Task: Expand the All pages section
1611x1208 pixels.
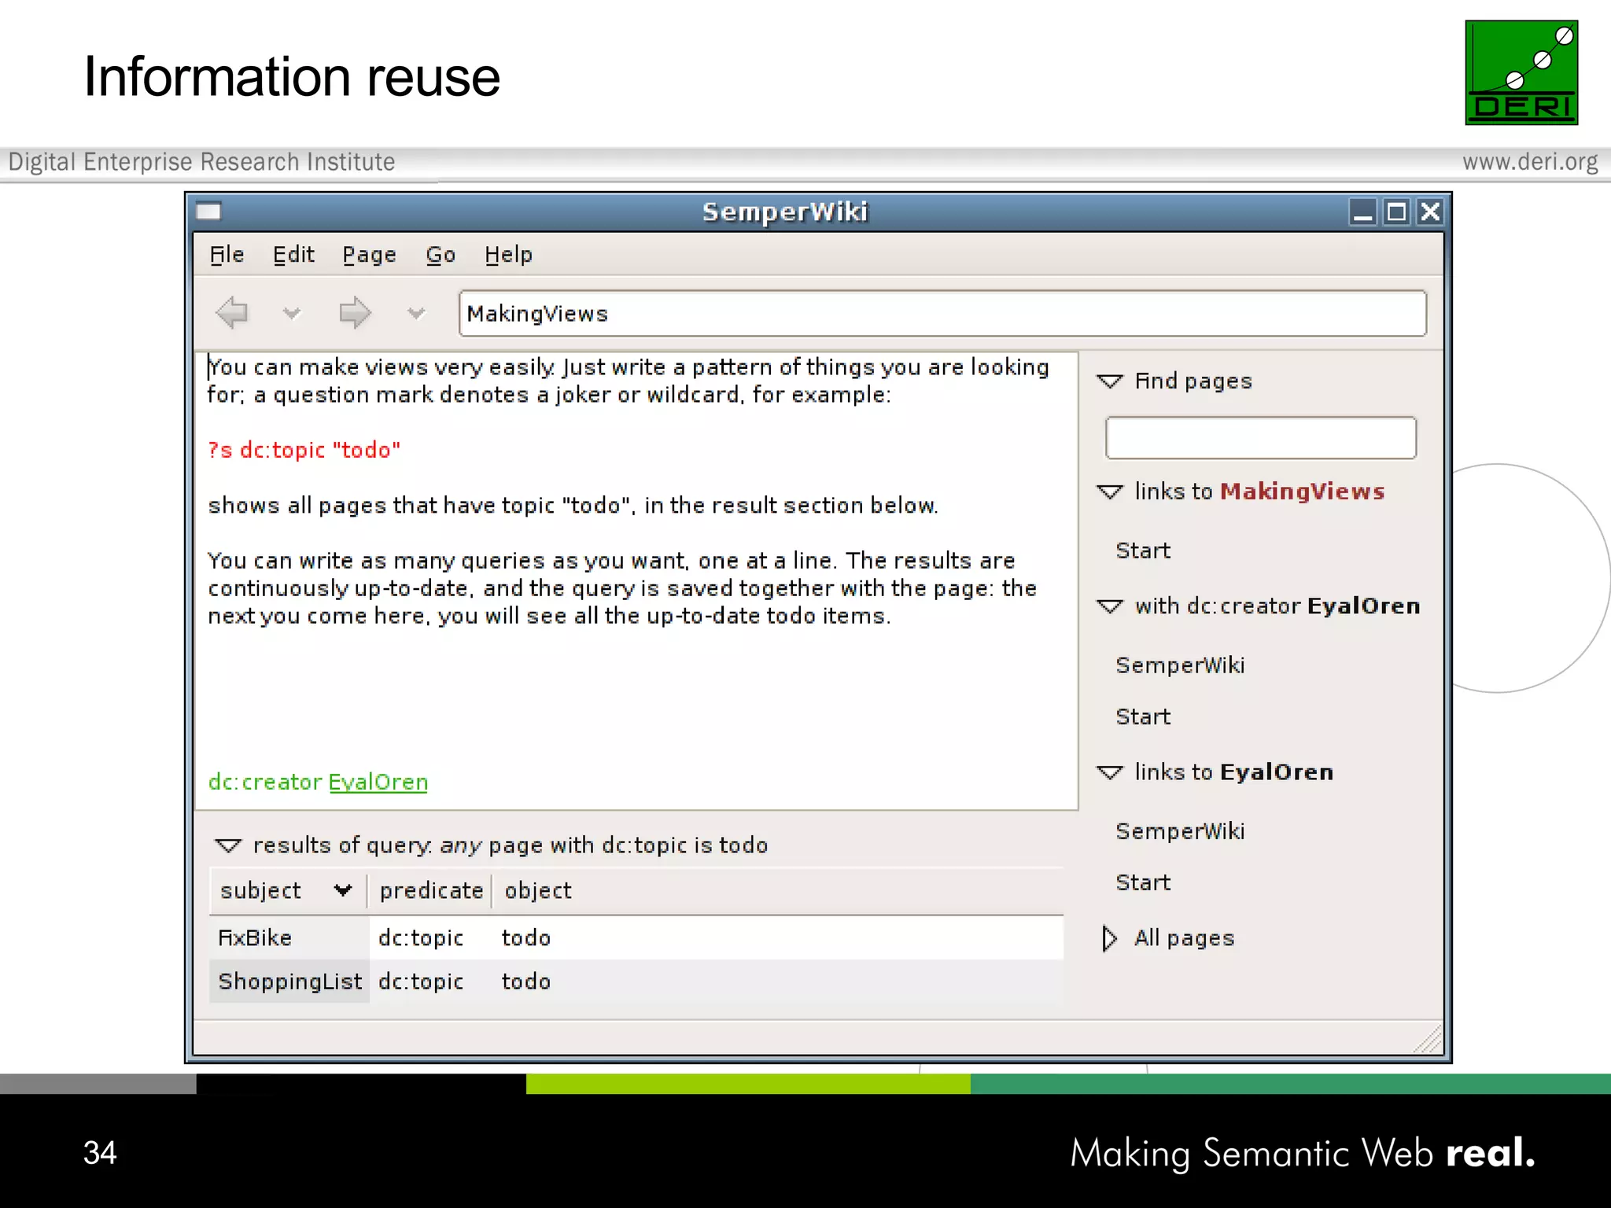Action: click(x=1109, y=938)
